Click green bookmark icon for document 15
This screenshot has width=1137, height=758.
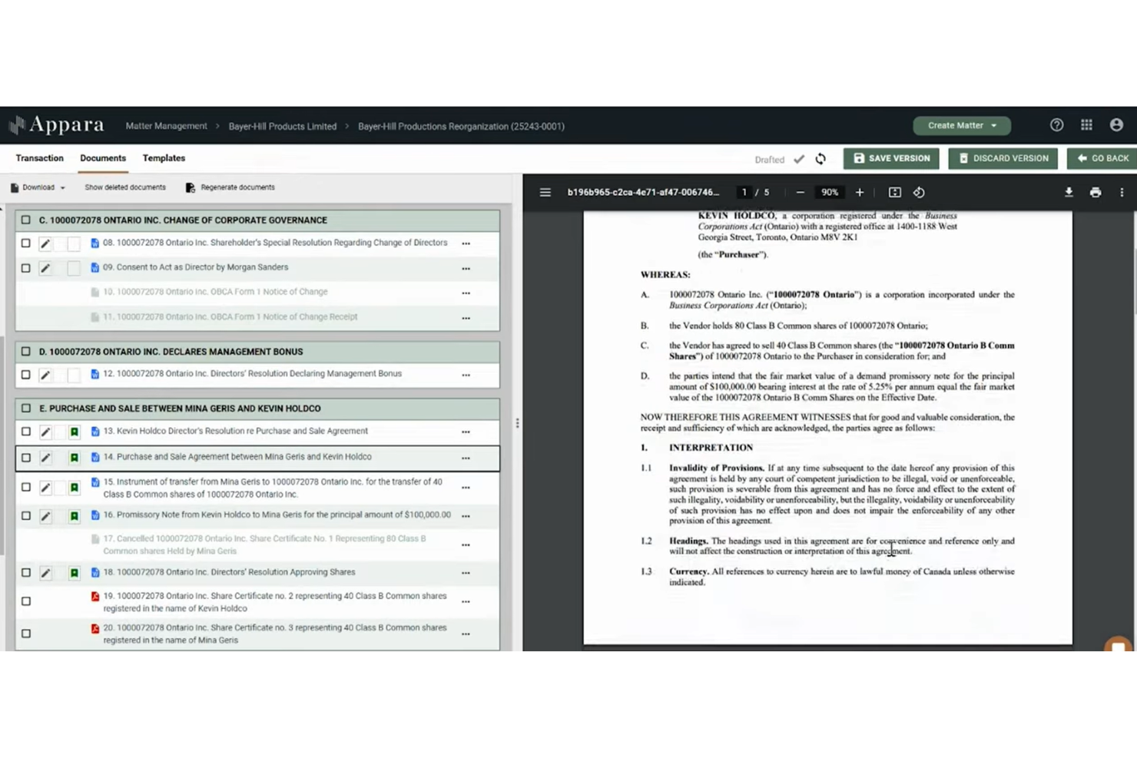click(x=75, y=488)
